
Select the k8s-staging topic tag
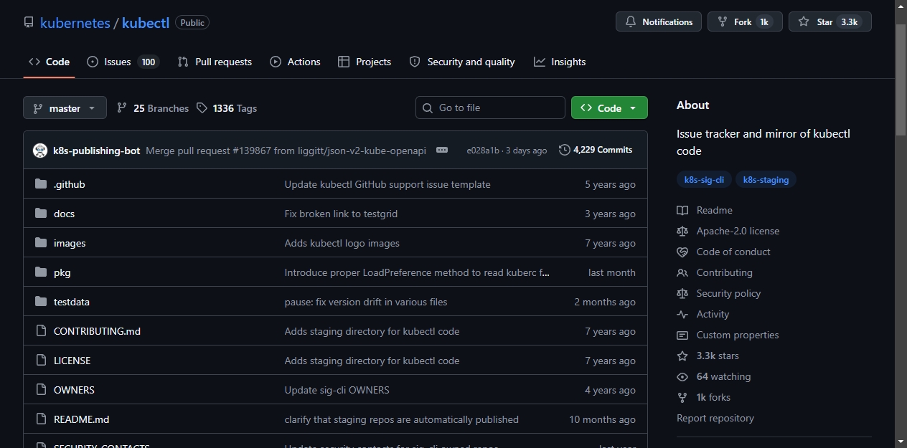click(x=766, y=180)
